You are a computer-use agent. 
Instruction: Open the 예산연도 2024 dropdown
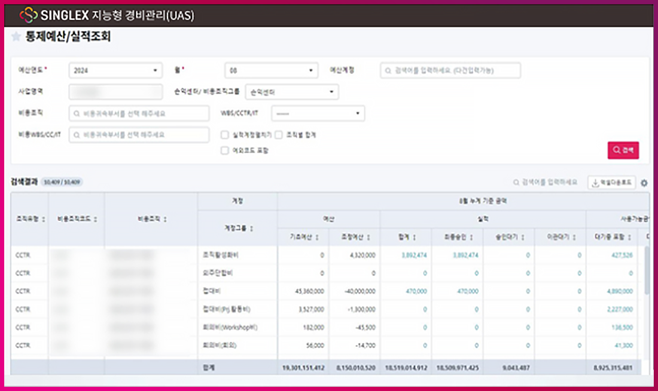click(115, 70)
